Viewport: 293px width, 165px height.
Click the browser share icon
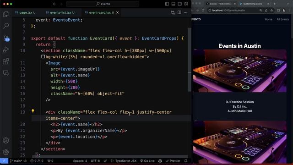[266, 11]
